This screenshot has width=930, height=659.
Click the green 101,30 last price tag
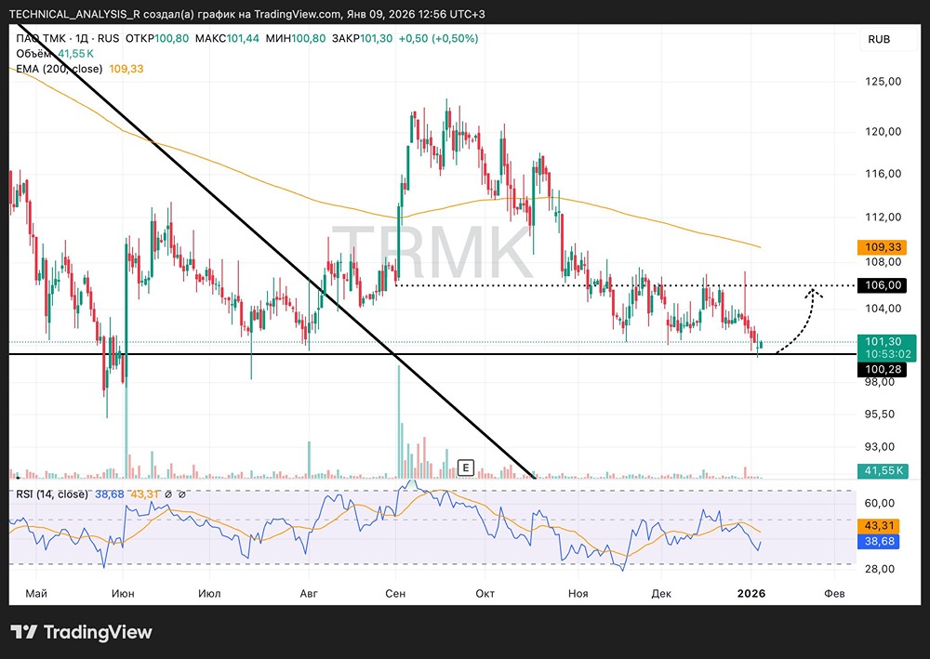(883, 341)
